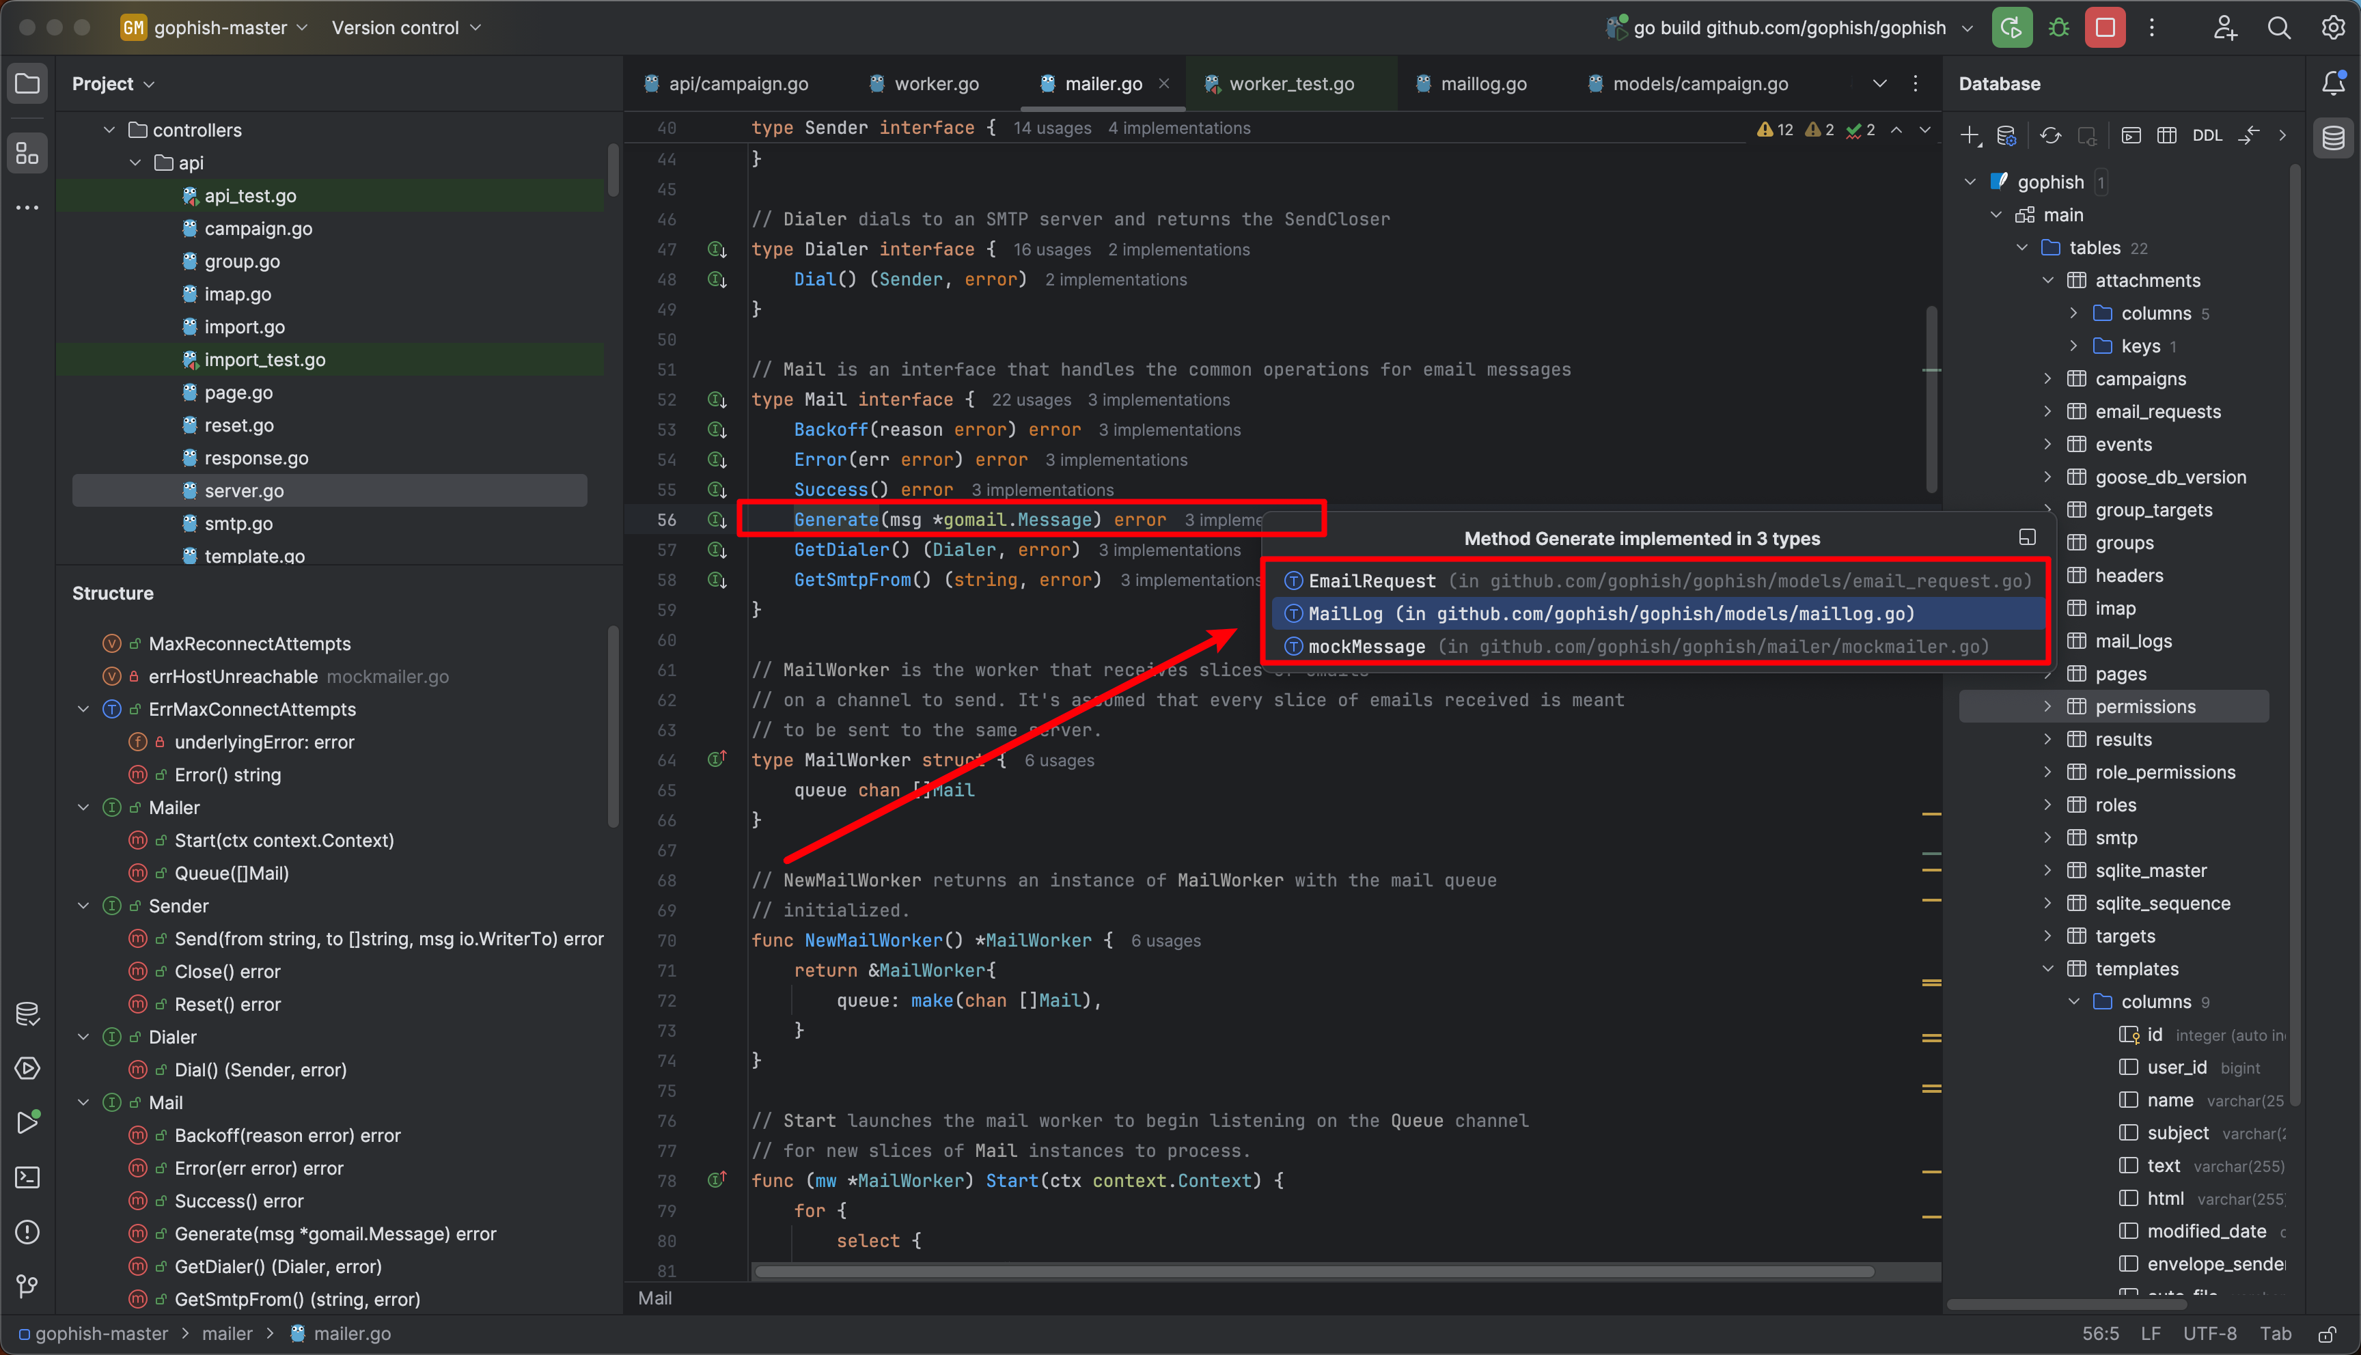This screenshot has width=2361, height=1355.
Task: Open IDE settings gear icon
Action: click(2333, 28)
